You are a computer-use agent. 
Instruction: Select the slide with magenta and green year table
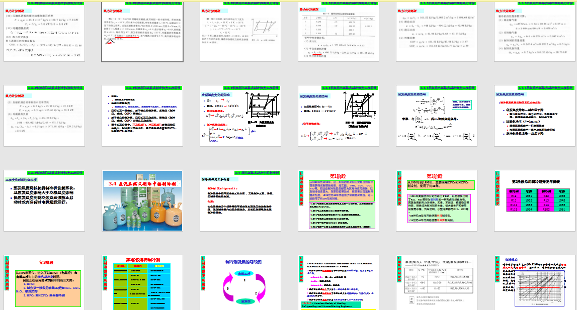(x=534, y=202)
